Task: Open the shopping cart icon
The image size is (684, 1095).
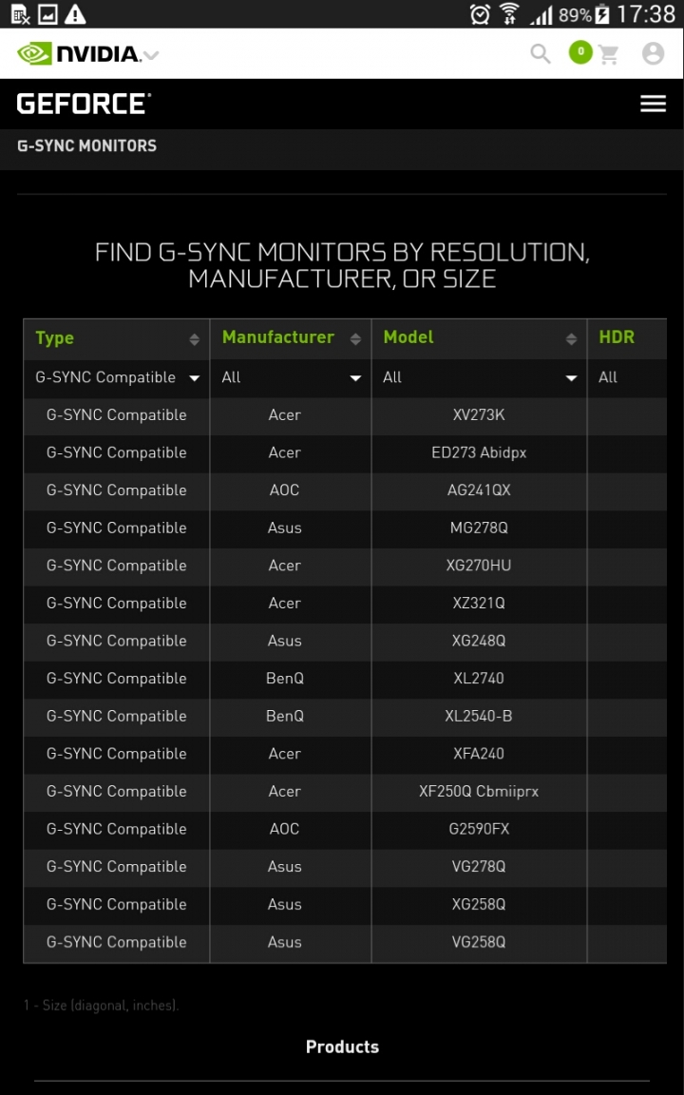Action: 608,54
